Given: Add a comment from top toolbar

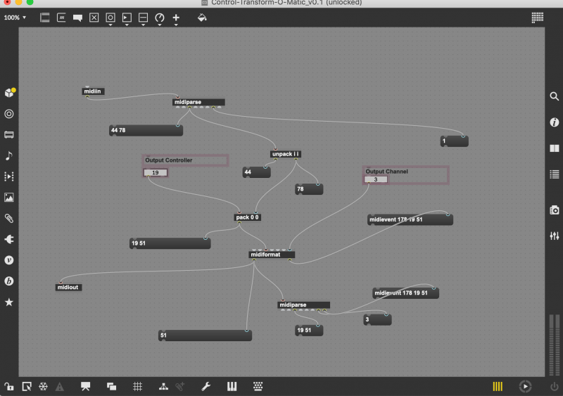Looking at the screenshot, I should (77, 18).
